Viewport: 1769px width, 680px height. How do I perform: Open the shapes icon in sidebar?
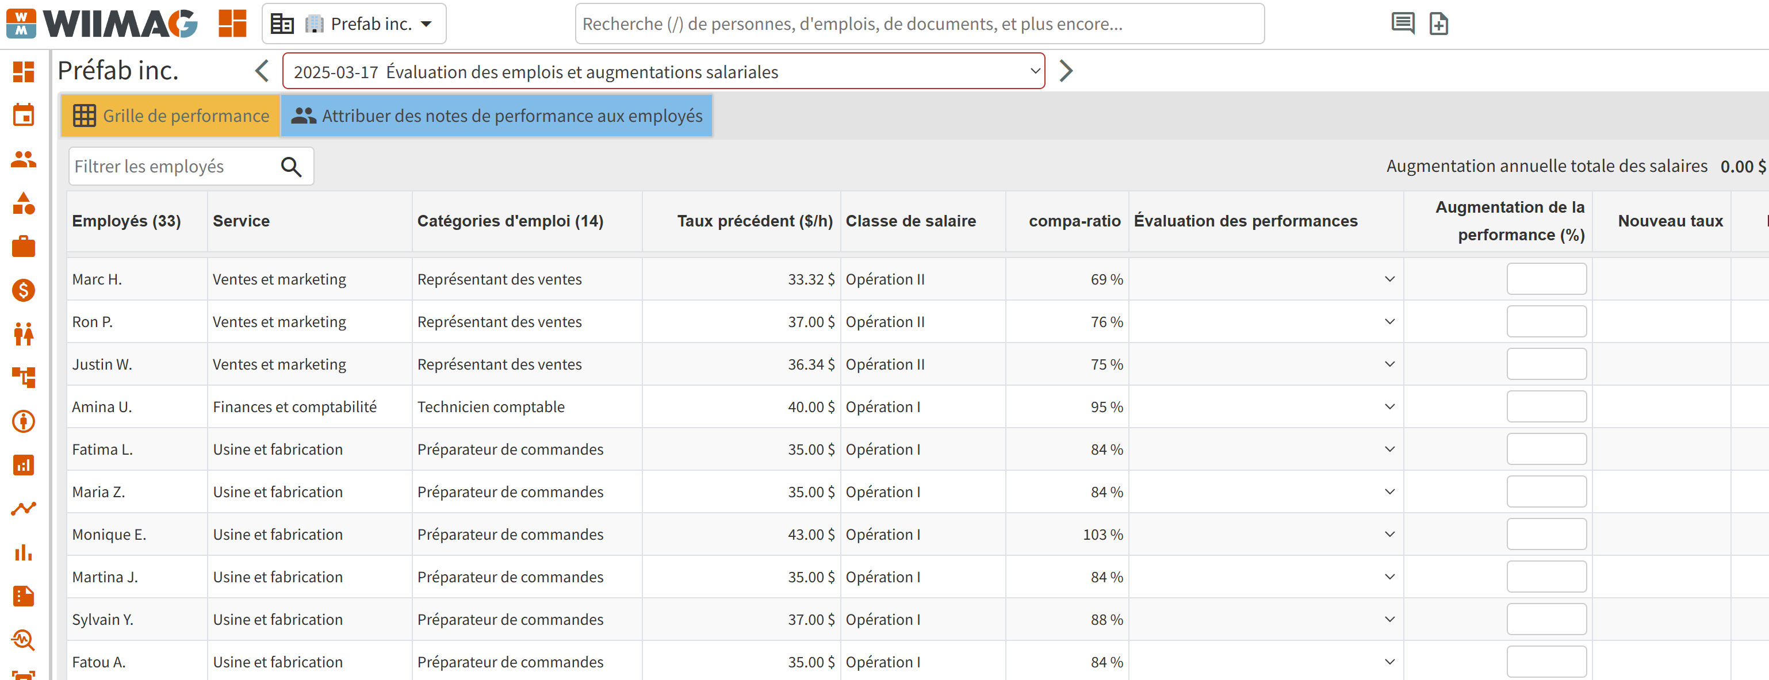coord(24,203)
